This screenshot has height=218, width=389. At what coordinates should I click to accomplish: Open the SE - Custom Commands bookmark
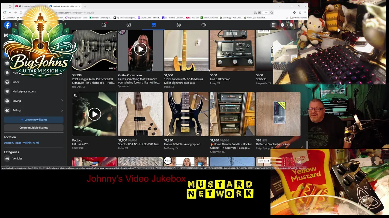pos(173,18)
